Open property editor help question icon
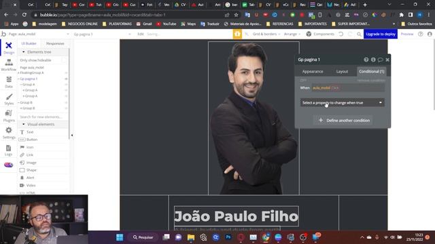 point(366,60)
